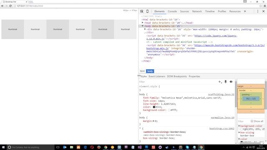Enable the Show all checkbox
267x150 pixels.
click(x=252, y=121)
